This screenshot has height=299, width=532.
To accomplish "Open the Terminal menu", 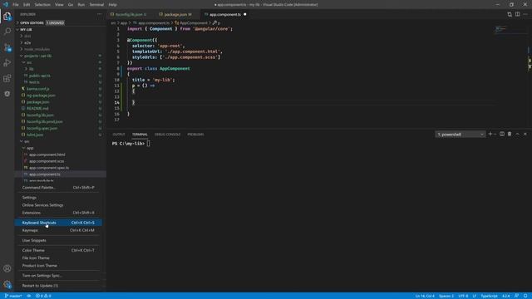I will click(96, 5).
